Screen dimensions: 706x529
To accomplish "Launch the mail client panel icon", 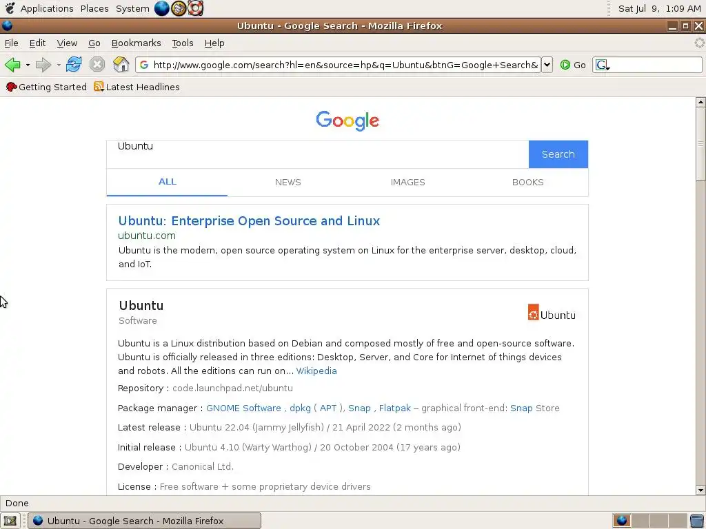I will tap(179, 8).
